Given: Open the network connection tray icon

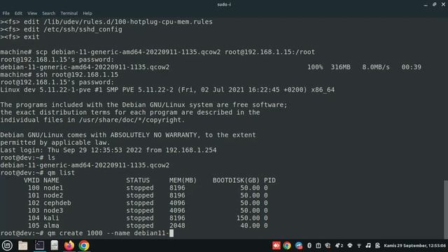Looking at the screenshot, I should [359, 246].
